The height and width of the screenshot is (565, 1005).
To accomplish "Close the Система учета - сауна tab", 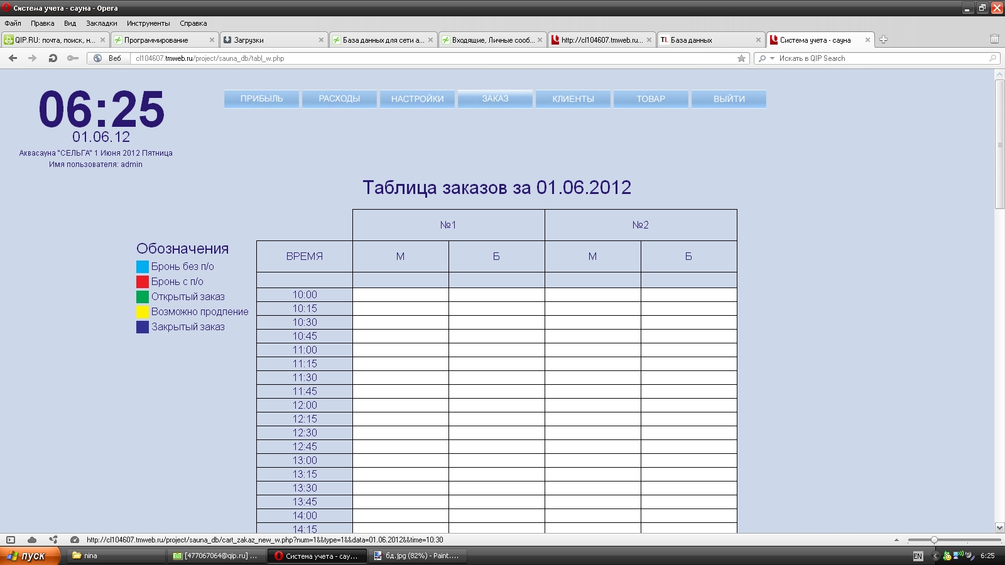I will 867,40.
